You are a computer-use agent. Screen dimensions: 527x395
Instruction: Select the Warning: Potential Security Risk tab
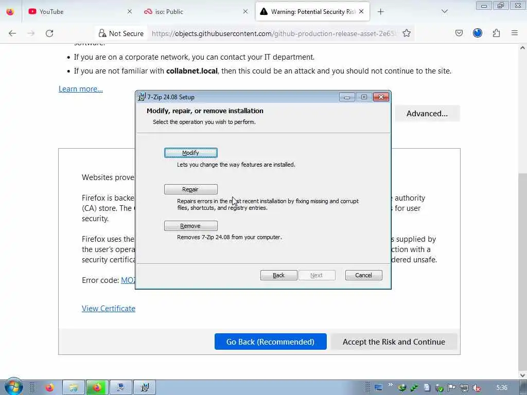pos(312,12)
